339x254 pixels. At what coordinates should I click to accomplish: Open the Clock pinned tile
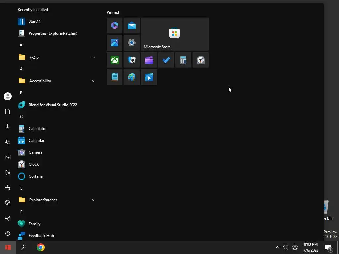pyautogui.click(x=201, y=60)
